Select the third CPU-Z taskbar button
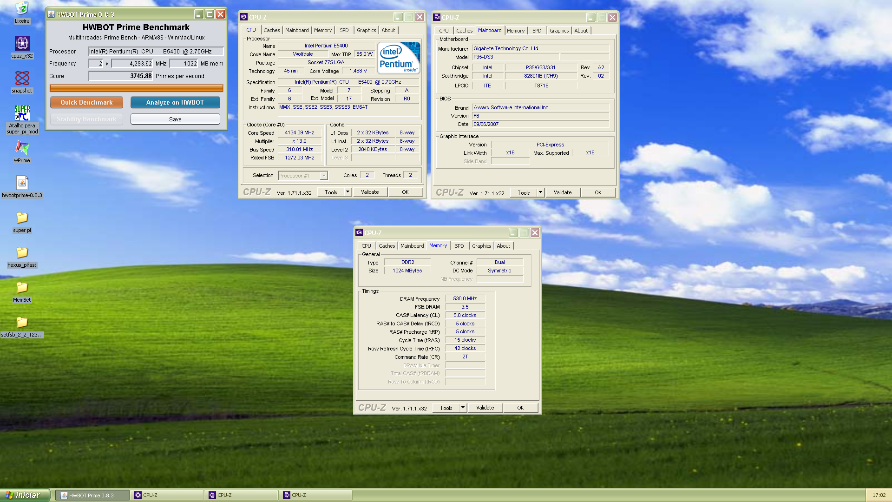The height and width of the screenshot is (502, 892). click(315, 495)
